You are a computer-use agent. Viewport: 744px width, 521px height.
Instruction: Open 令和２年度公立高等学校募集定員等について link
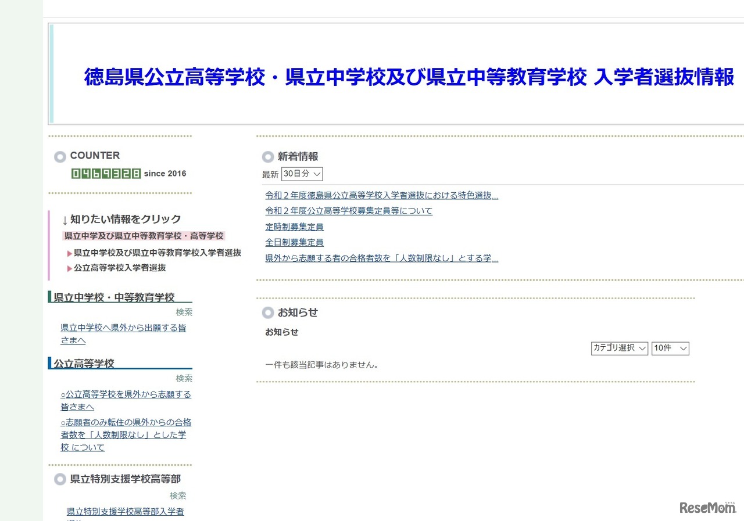[x=349, y=211]
